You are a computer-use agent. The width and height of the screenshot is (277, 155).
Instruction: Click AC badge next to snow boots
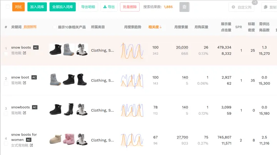(36, 47)
